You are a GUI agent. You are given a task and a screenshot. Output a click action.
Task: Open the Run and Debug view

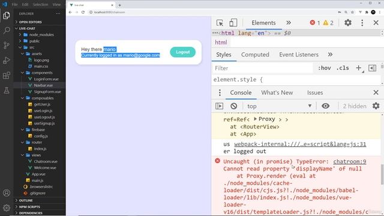[x=7, y=60]
